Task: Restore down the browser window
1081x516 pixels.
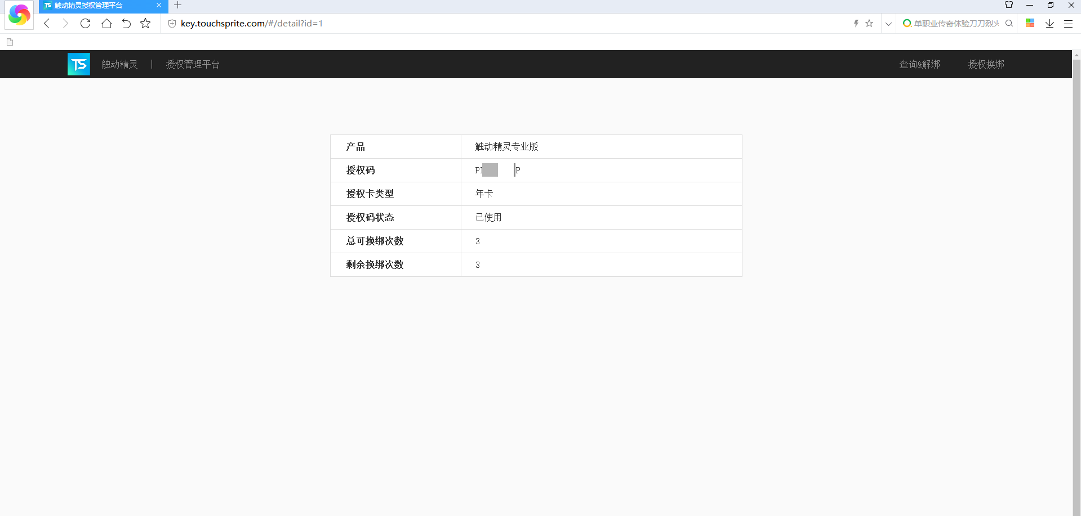Action: pyautogui.click(x=1051, y=5)
